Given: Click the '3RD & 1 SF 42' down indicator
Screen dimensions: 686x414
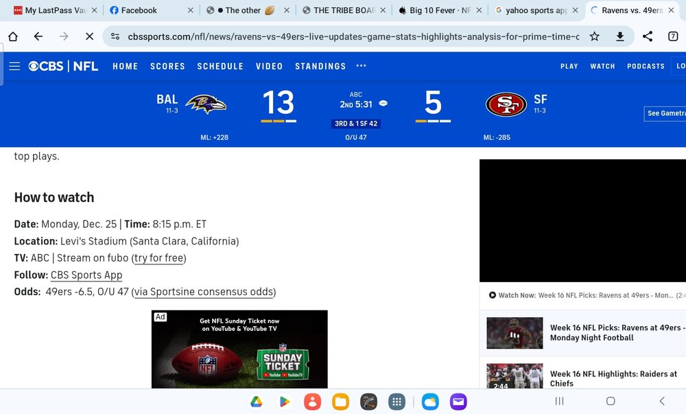Looking at the screenshot, I should click(355, 124).
